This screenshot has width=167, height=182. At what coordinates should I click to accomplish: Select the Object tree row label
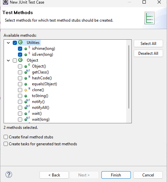point(32,60)
